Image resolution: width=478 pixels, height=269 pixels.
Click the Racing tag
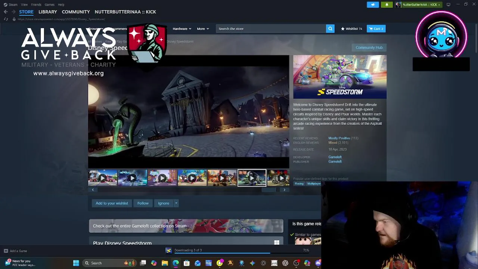pos(299,184)
